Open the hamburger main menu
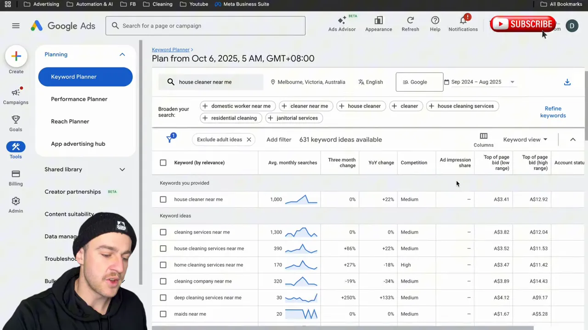 tap(16, 26)
